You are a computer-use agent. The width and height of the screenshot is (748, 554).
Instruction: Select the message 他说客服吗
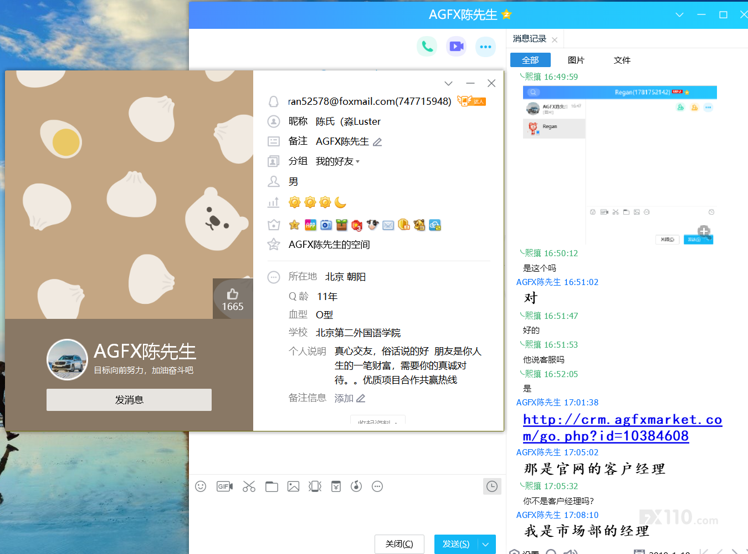pyautogui.click(x=544, y=359)
